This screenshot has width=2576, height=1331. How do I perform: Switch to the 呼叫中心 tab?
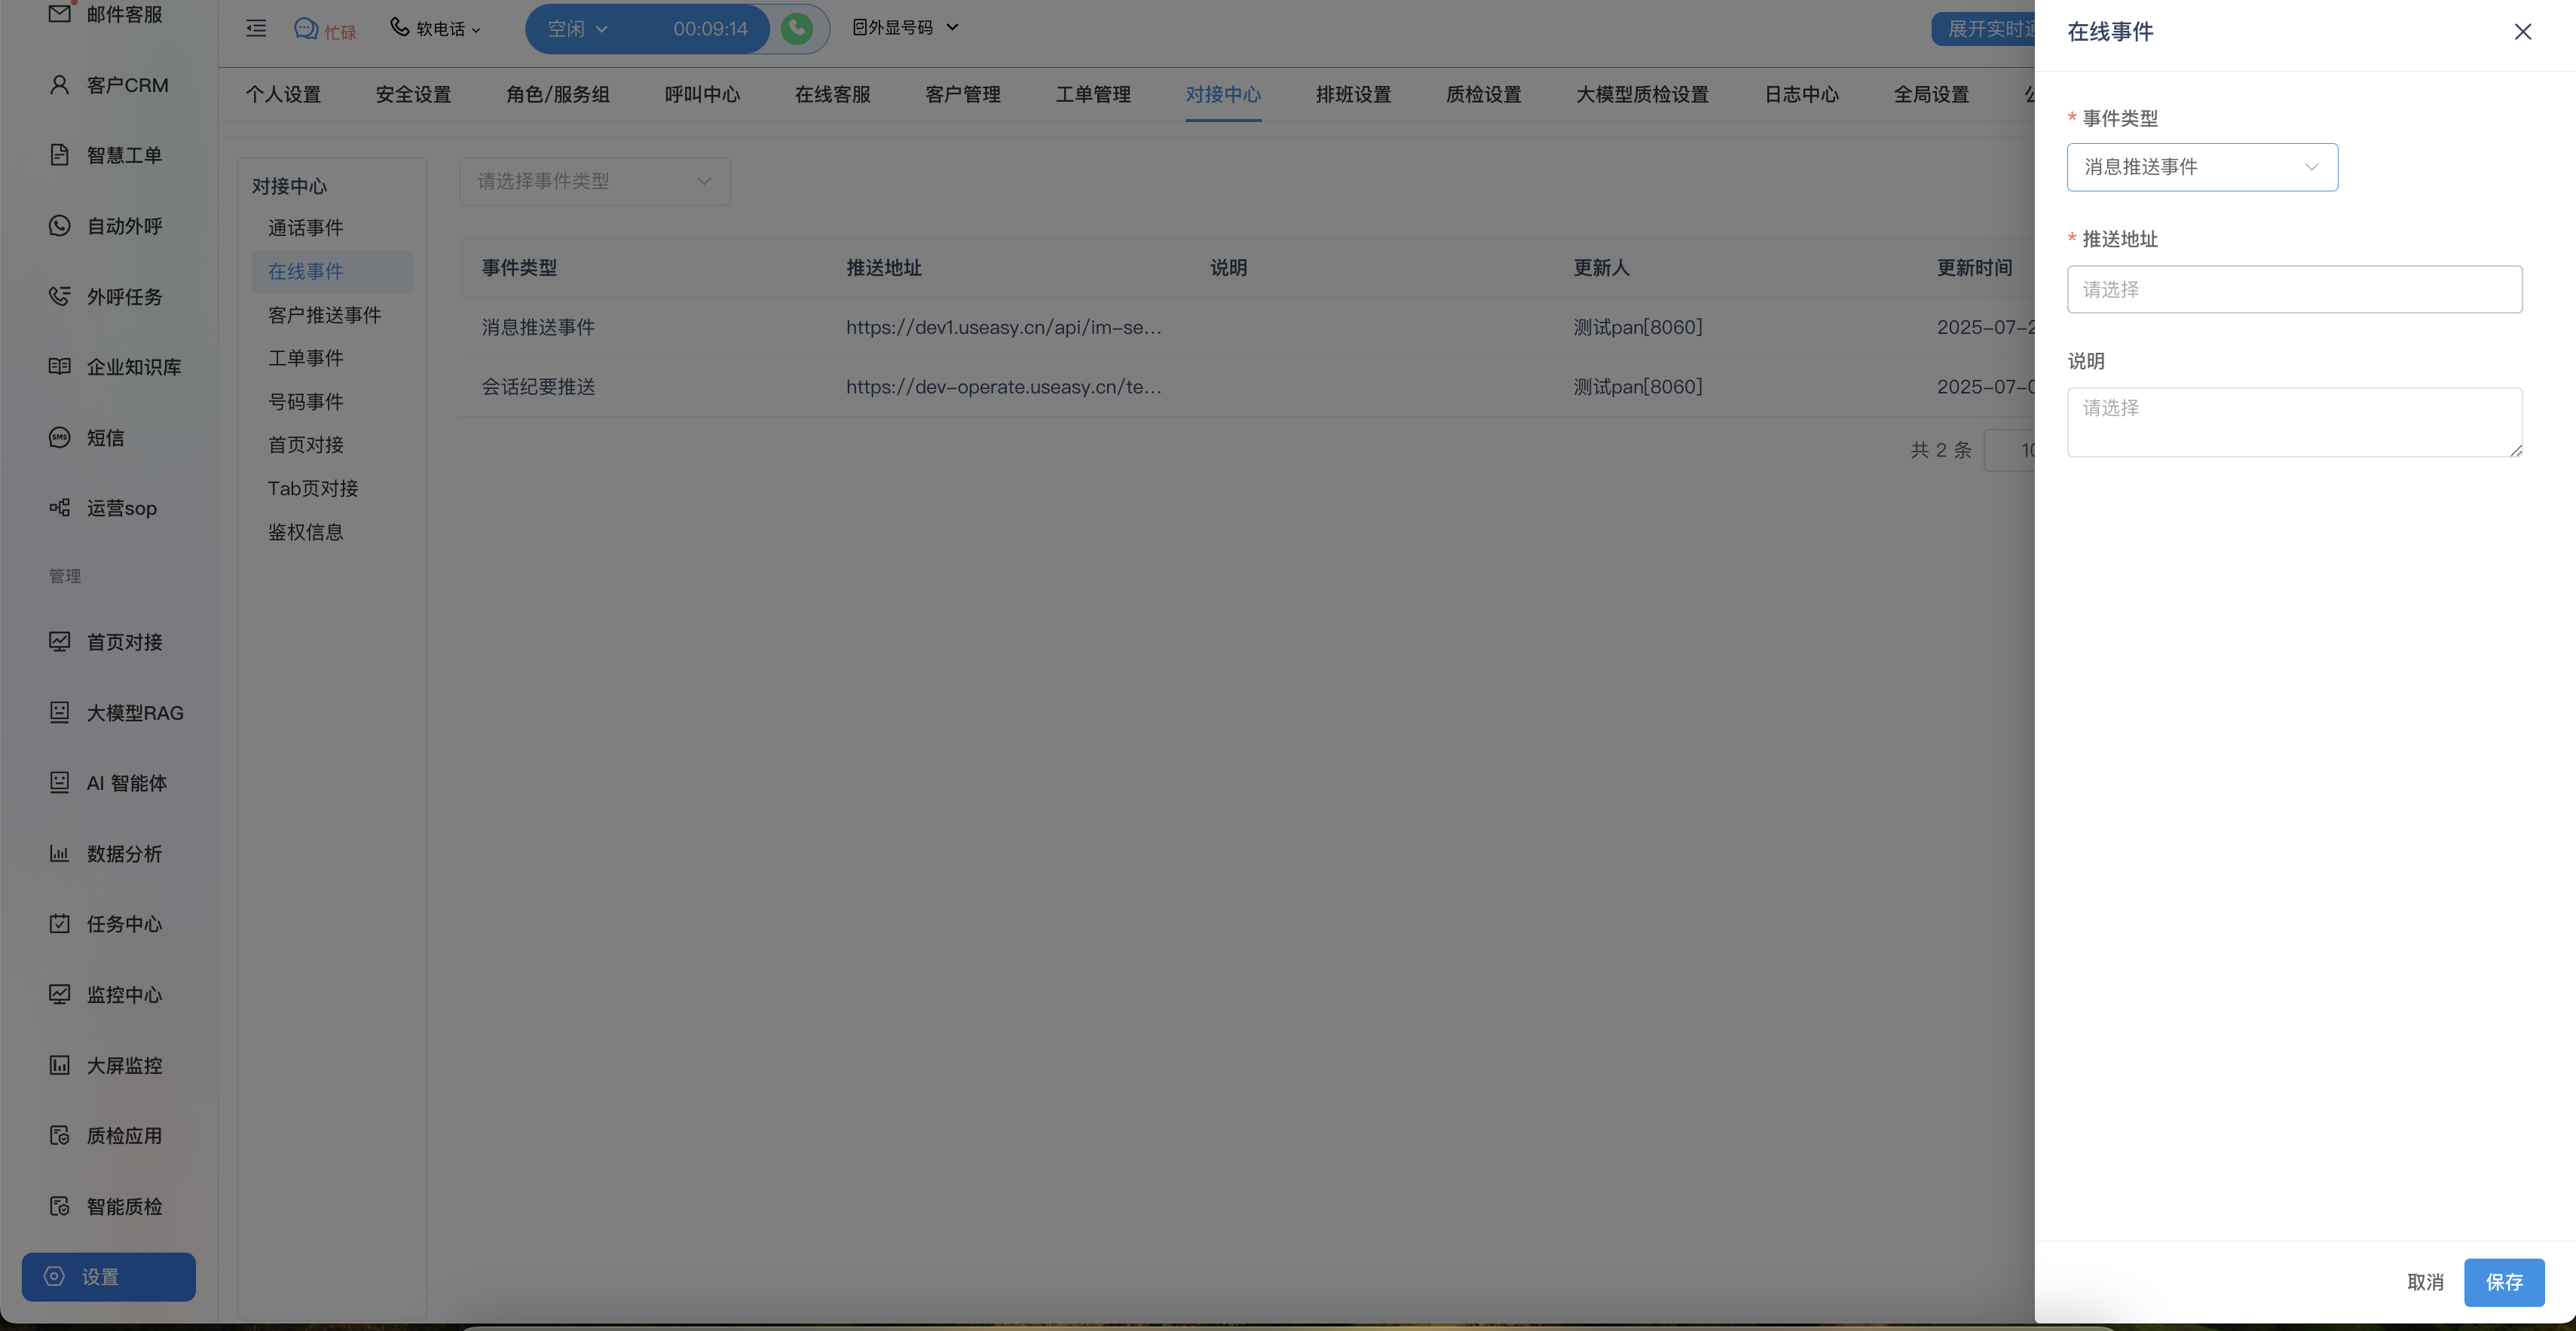(x=702, y=94)
